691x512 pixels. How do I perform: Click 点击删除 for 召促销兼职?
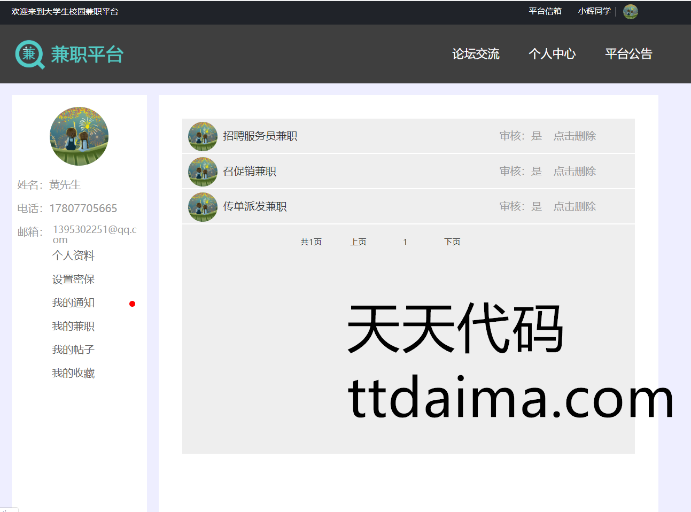[x=574, y=172]
